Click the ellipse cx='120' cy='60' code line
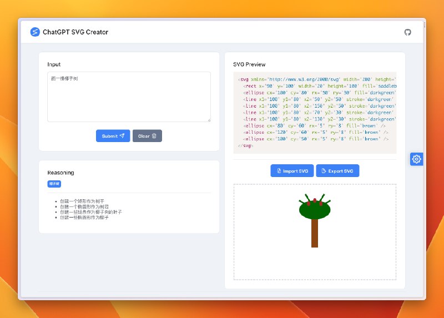The image size is (444, 318). (315, 132)
